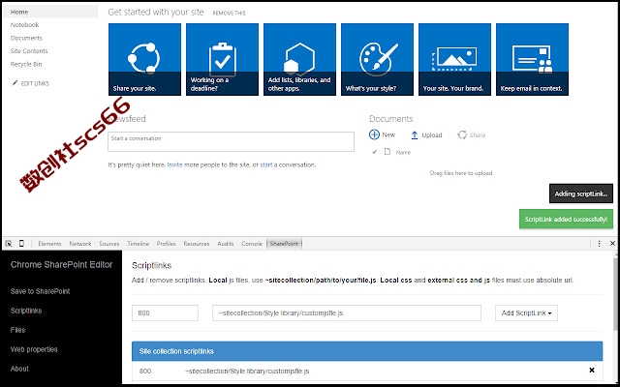Open the Working on a deadline tile
Image resolution: width=620 pixels, height=387 pixels.
(x=222, y=59)
